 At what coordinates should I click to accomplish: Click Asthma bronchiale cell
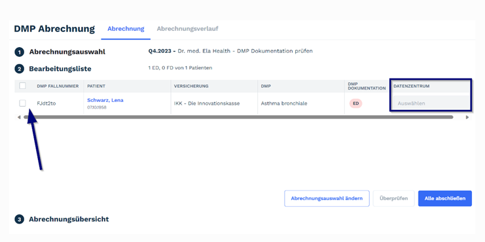pos(284,103)
